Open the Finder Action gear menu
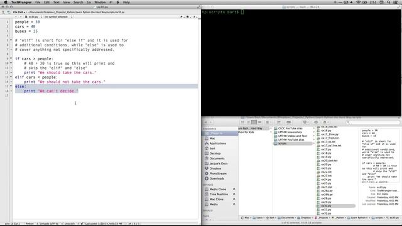 325,122
